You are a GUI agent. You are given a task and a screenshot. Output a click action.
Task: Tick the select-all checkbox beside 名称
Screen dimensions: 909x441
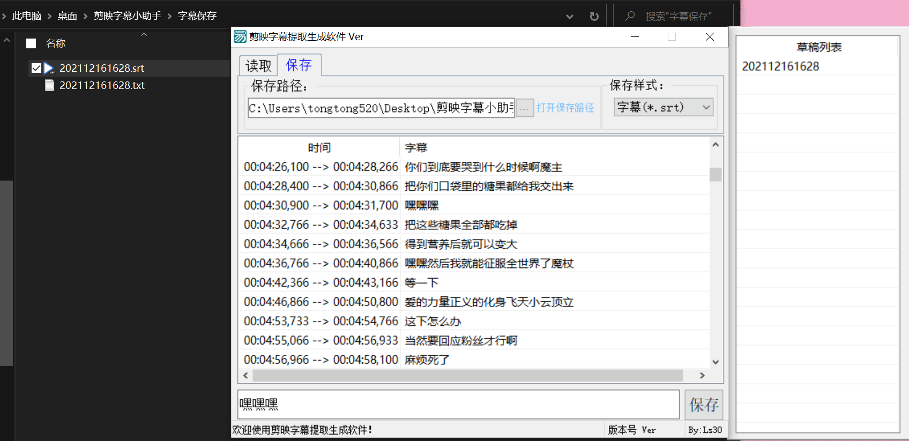[31, 43]
